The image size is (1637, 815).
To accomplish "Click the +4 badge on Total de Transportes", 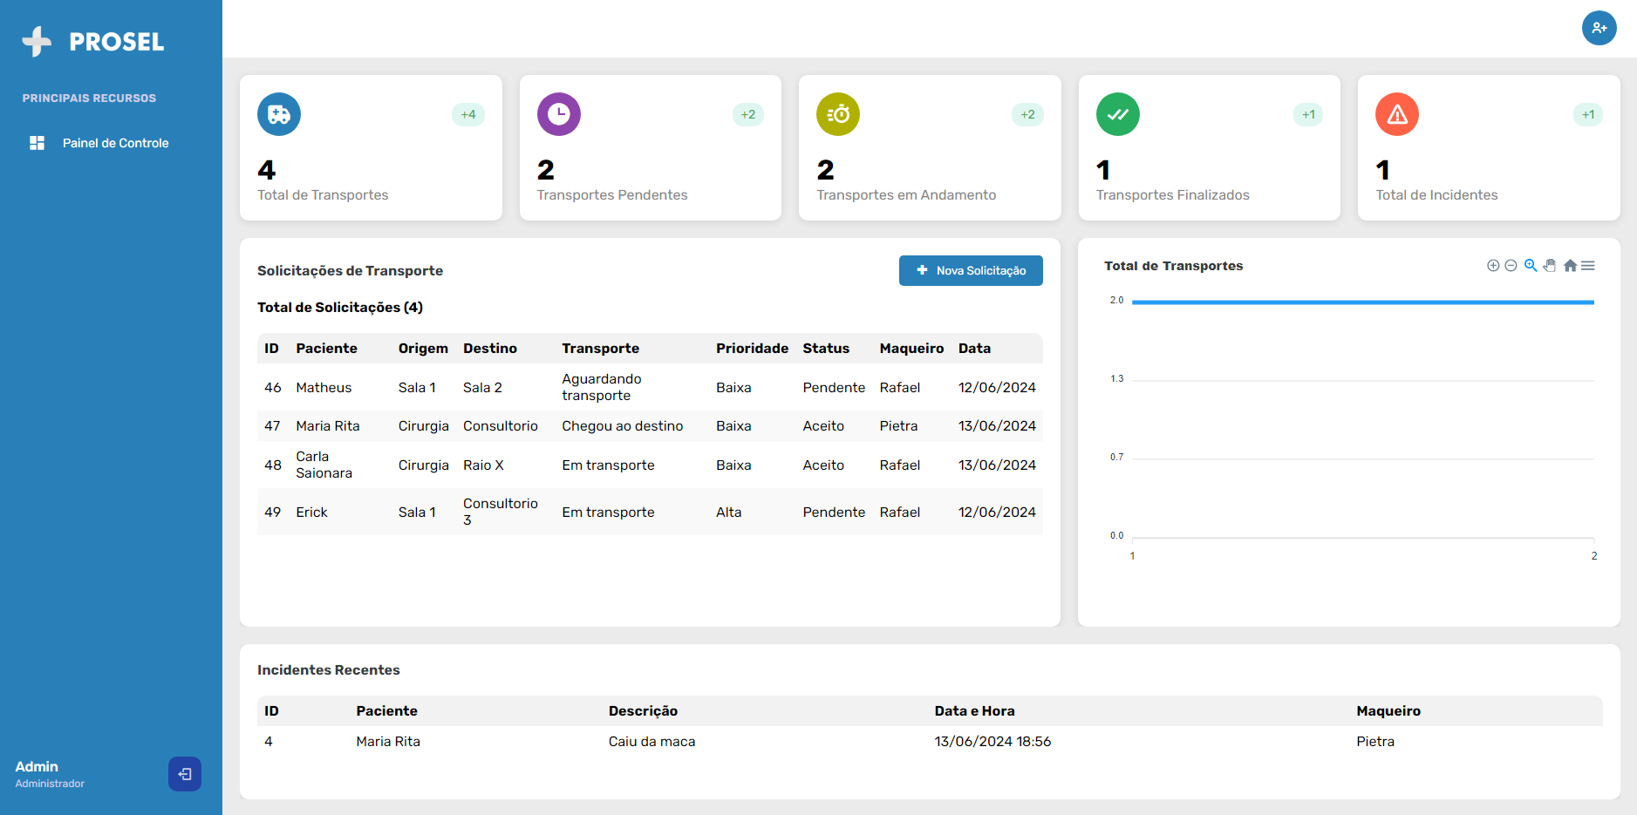I will 468,114.
